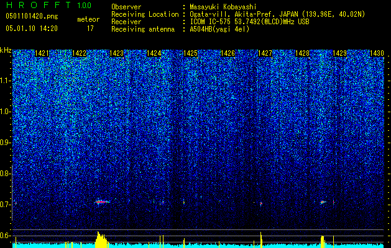Click the 1429 time marker
This screenshot has height=248, width=391.
point(339,53)
